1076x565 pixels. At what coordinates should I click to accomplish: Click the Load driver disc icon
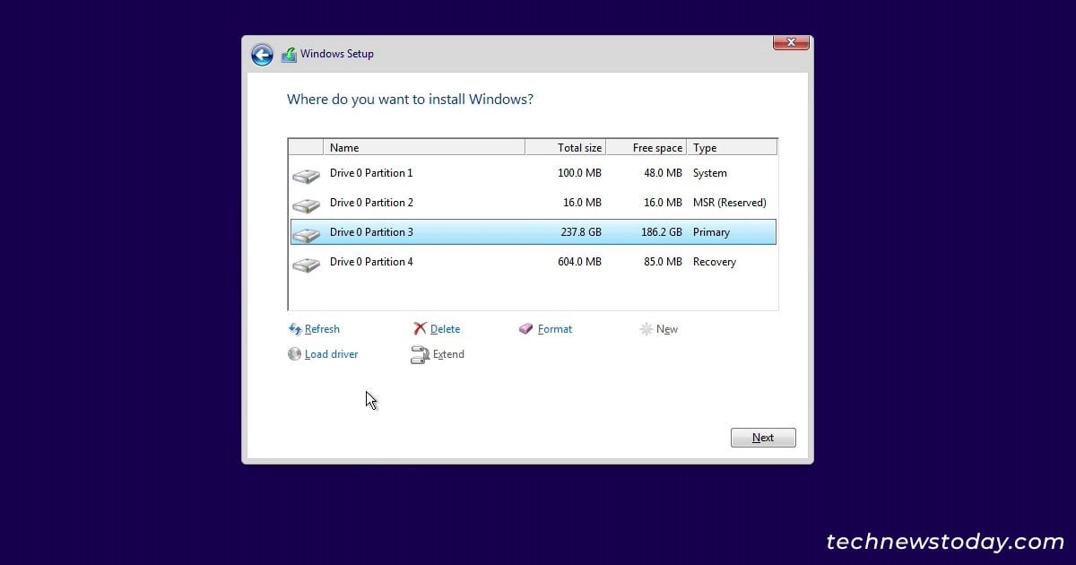point(294,354)
